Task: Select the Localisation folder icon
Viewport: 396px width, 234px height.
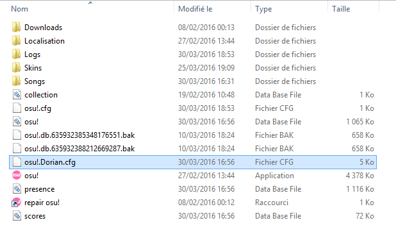Action: click(17, 40)
